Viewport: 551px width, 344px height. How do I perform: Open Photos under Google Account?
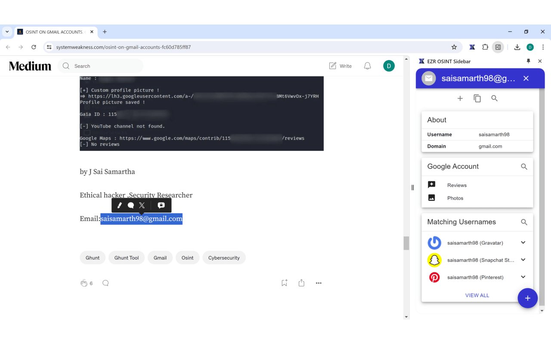point(455,198)
